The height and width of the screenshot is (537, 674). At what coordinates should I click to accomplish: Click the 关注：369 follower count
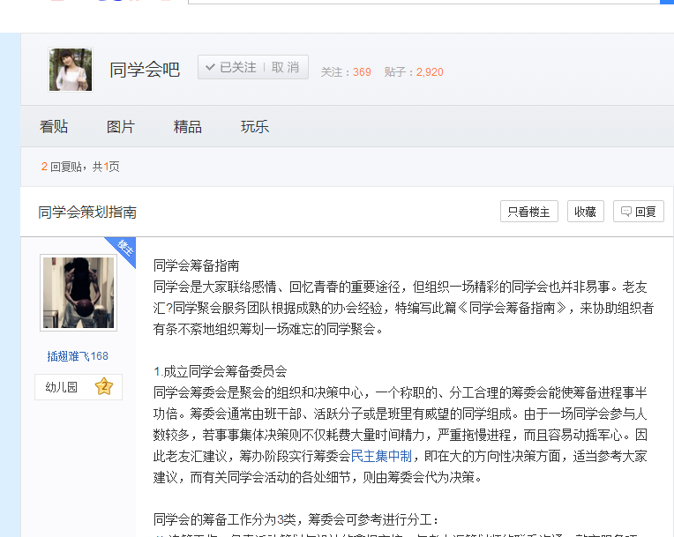click(346, 71)
